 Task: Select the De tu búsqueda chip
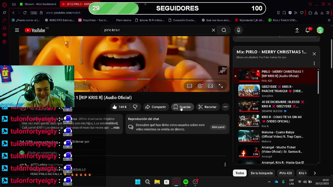pyautogui.click(x=262, y=173)
